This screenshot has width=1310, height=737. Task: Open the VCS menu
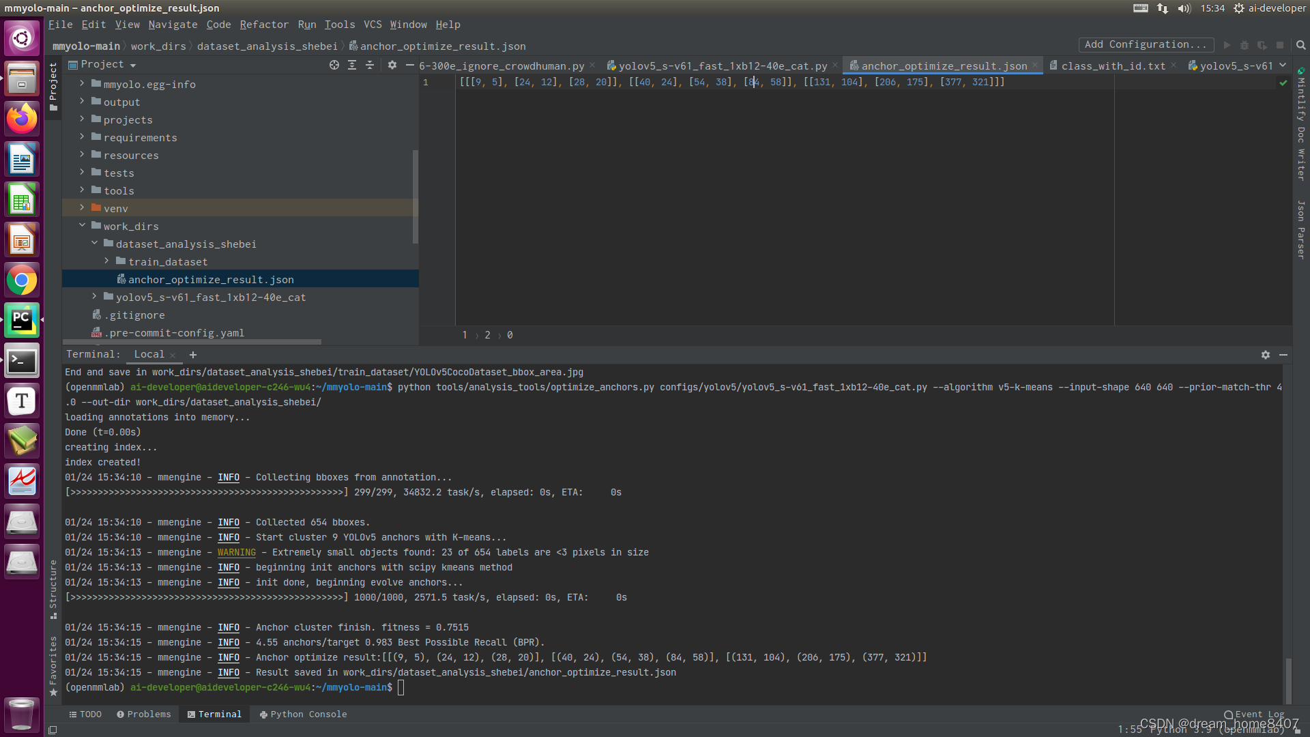(373, 25)
